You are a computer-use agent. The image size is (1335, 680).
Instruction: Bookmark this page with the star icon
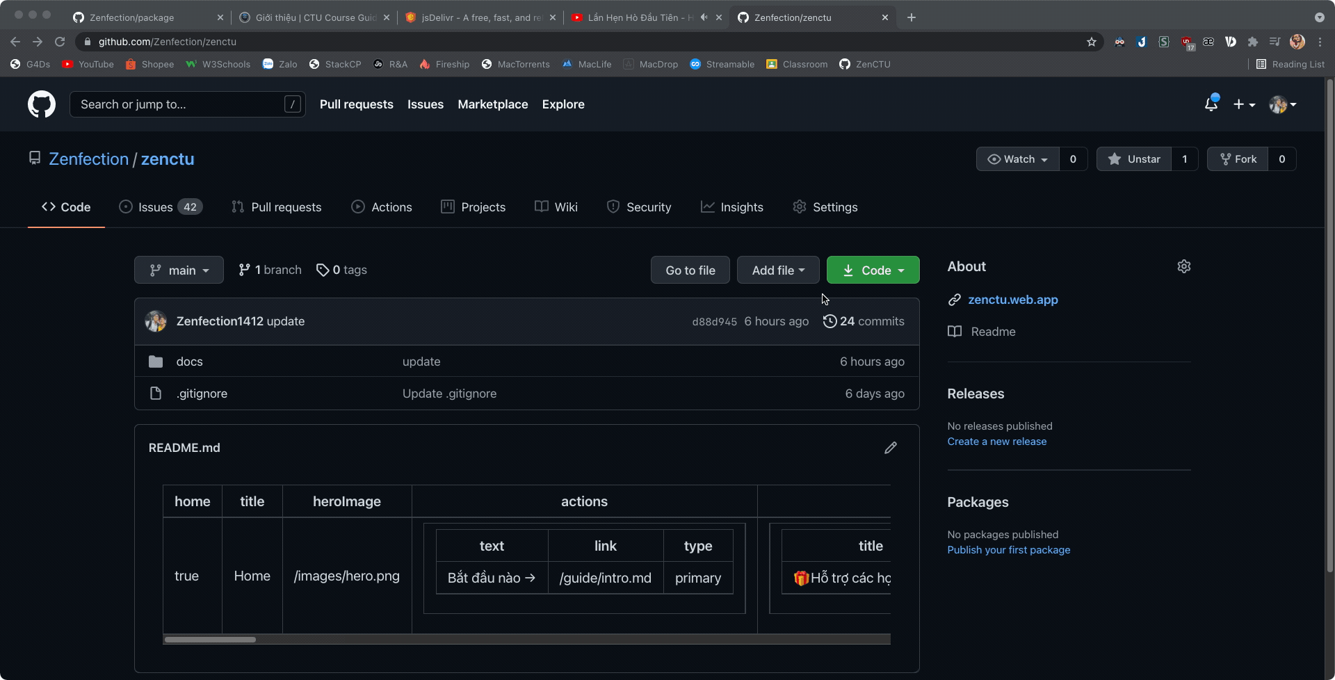click(1092, 42)
